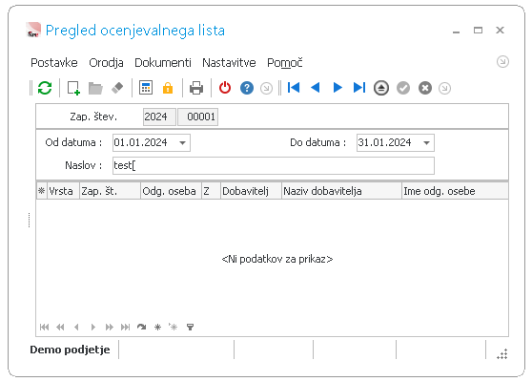This screenshot has width=532, height=382.
Task: Click the orange padlock icon
Action: [168, 88]
